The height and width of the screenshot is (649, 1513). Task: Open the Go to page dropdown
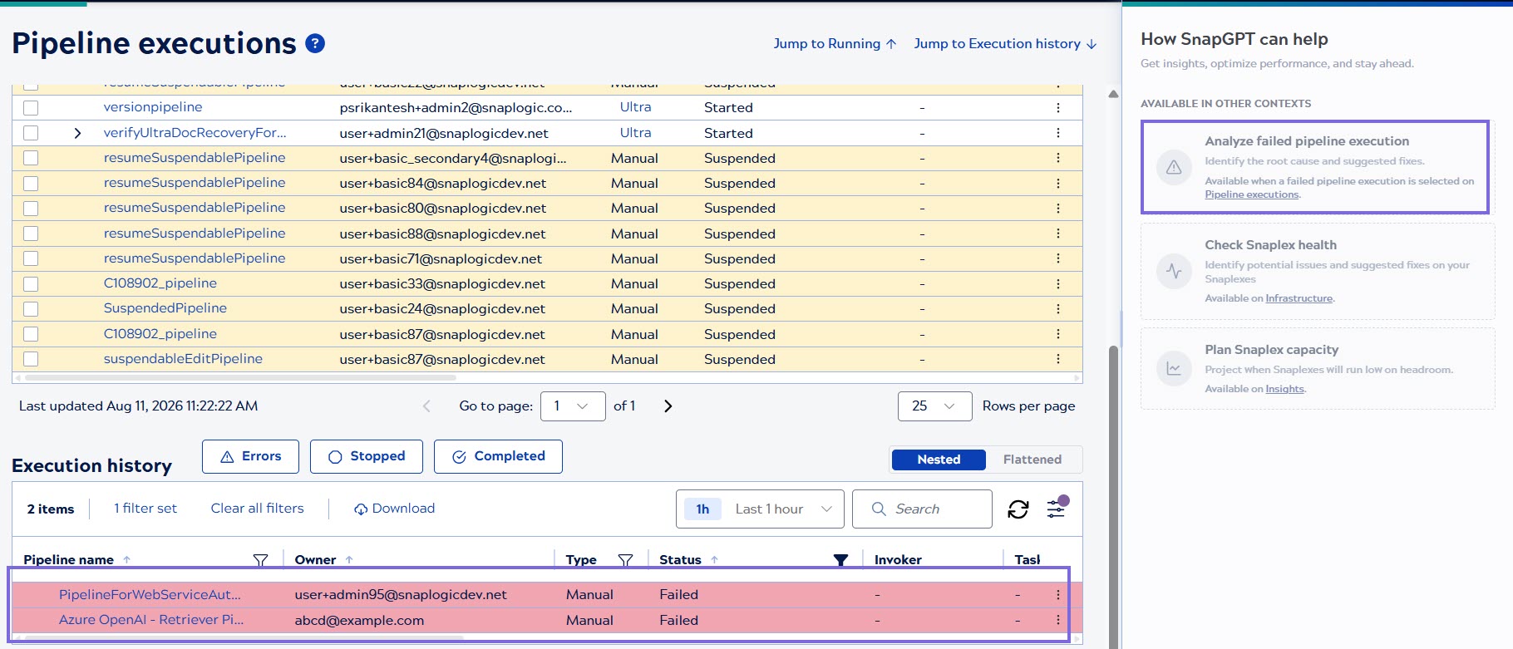pyautogui.click(x=573, y=406)
